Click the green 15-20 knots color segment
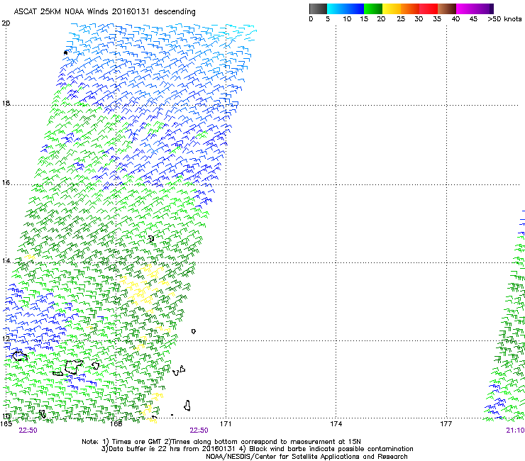The width and height of the screenshot is (525, 461). [373, 9]
